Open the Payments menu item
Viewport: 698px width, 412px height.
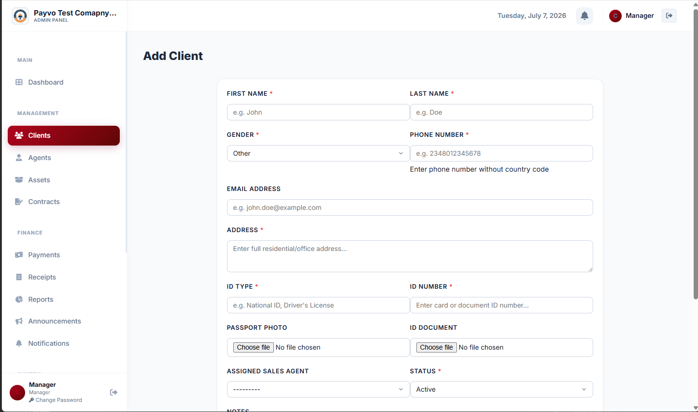click(x=64, y=255)
